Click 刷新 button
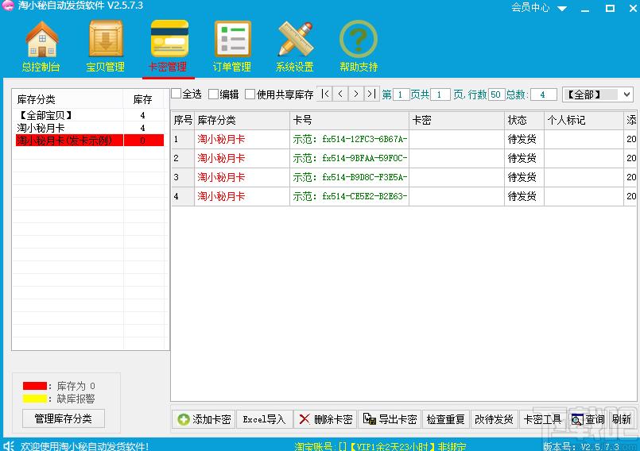 click(x=621, y=419)
